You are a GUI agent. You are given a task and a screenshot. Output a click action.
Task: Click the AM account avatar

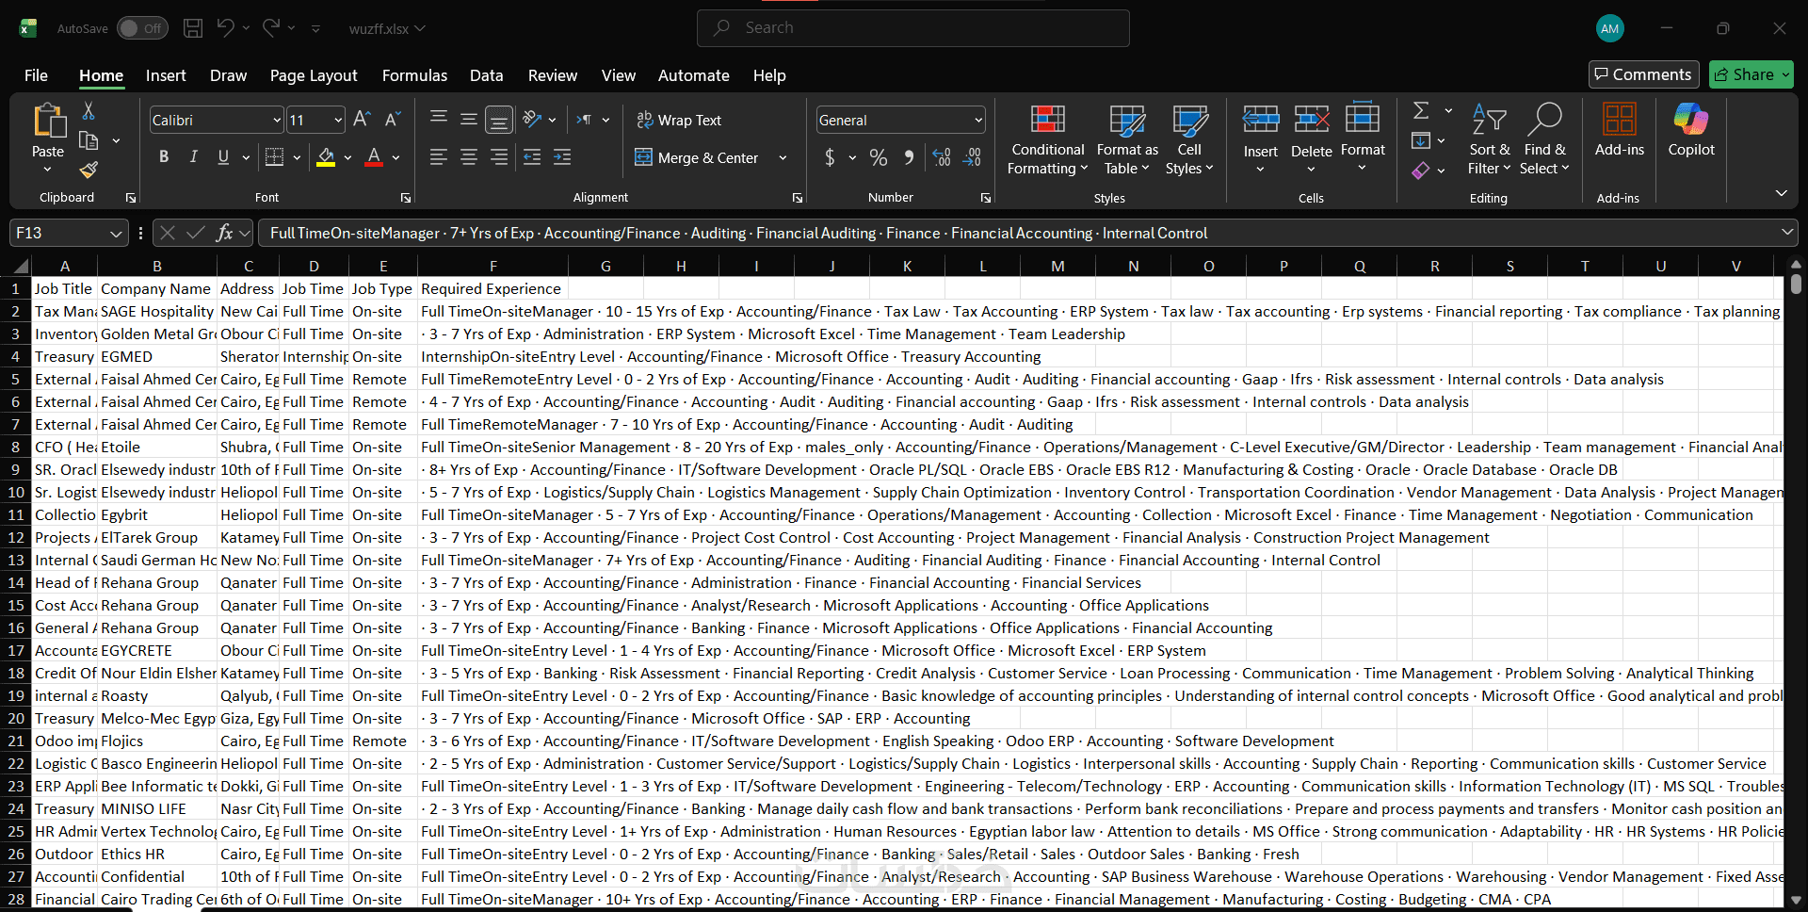click(x=1610, y=28)
